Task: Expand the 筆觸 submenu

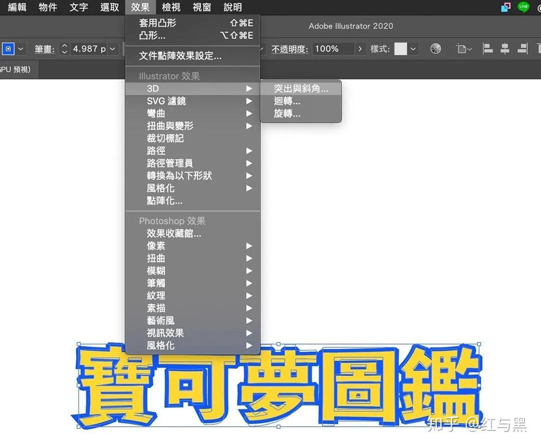Action: pos(192,283)
